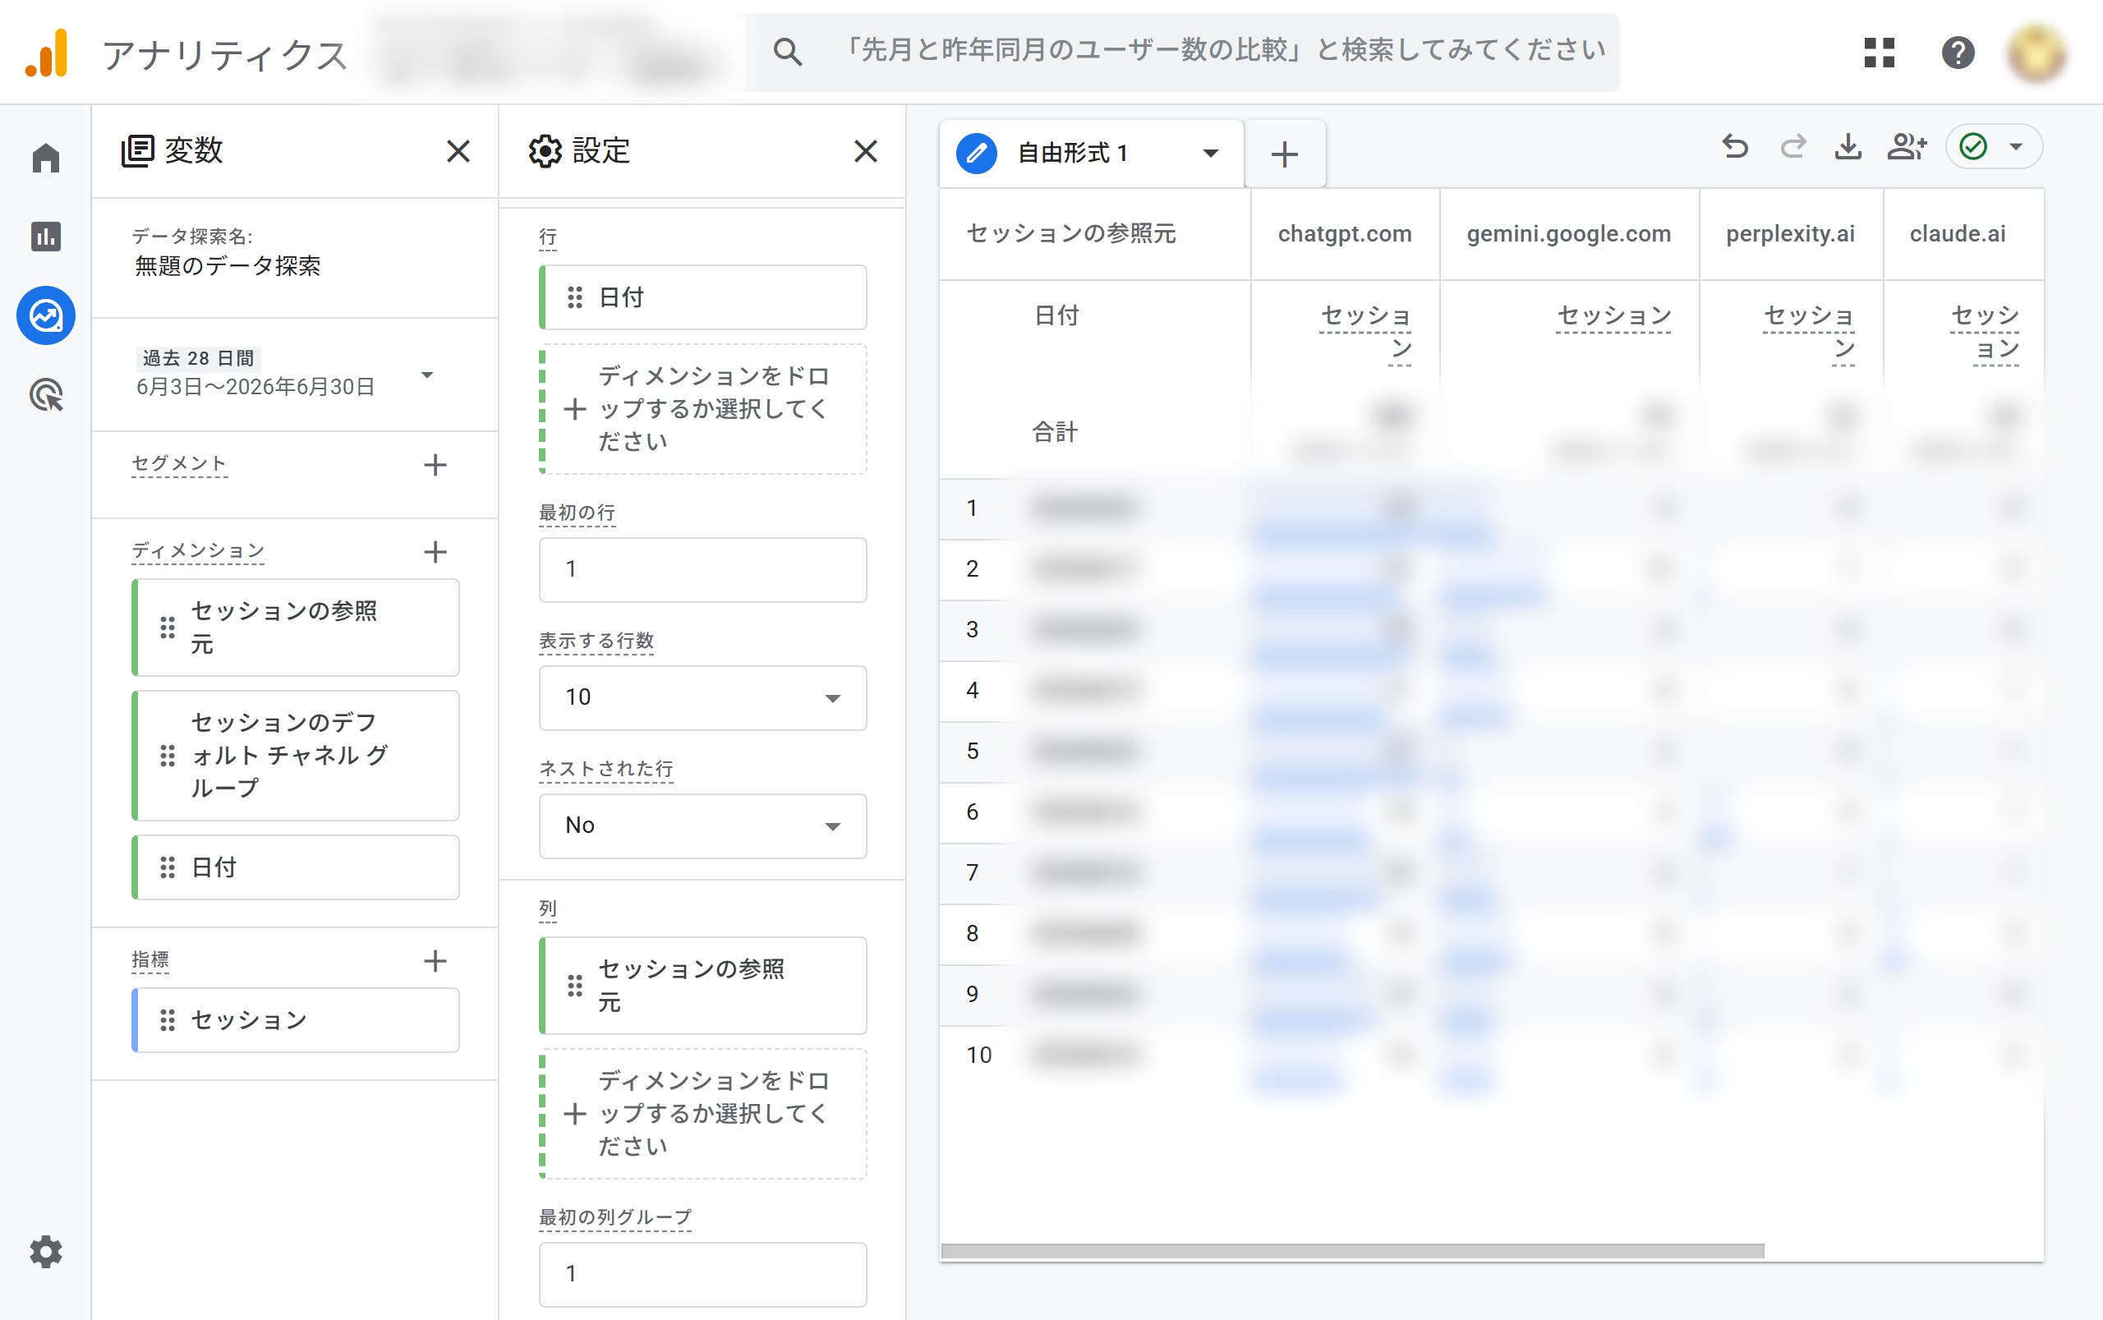Click the gemini.google.com column header

(1569, 234)
